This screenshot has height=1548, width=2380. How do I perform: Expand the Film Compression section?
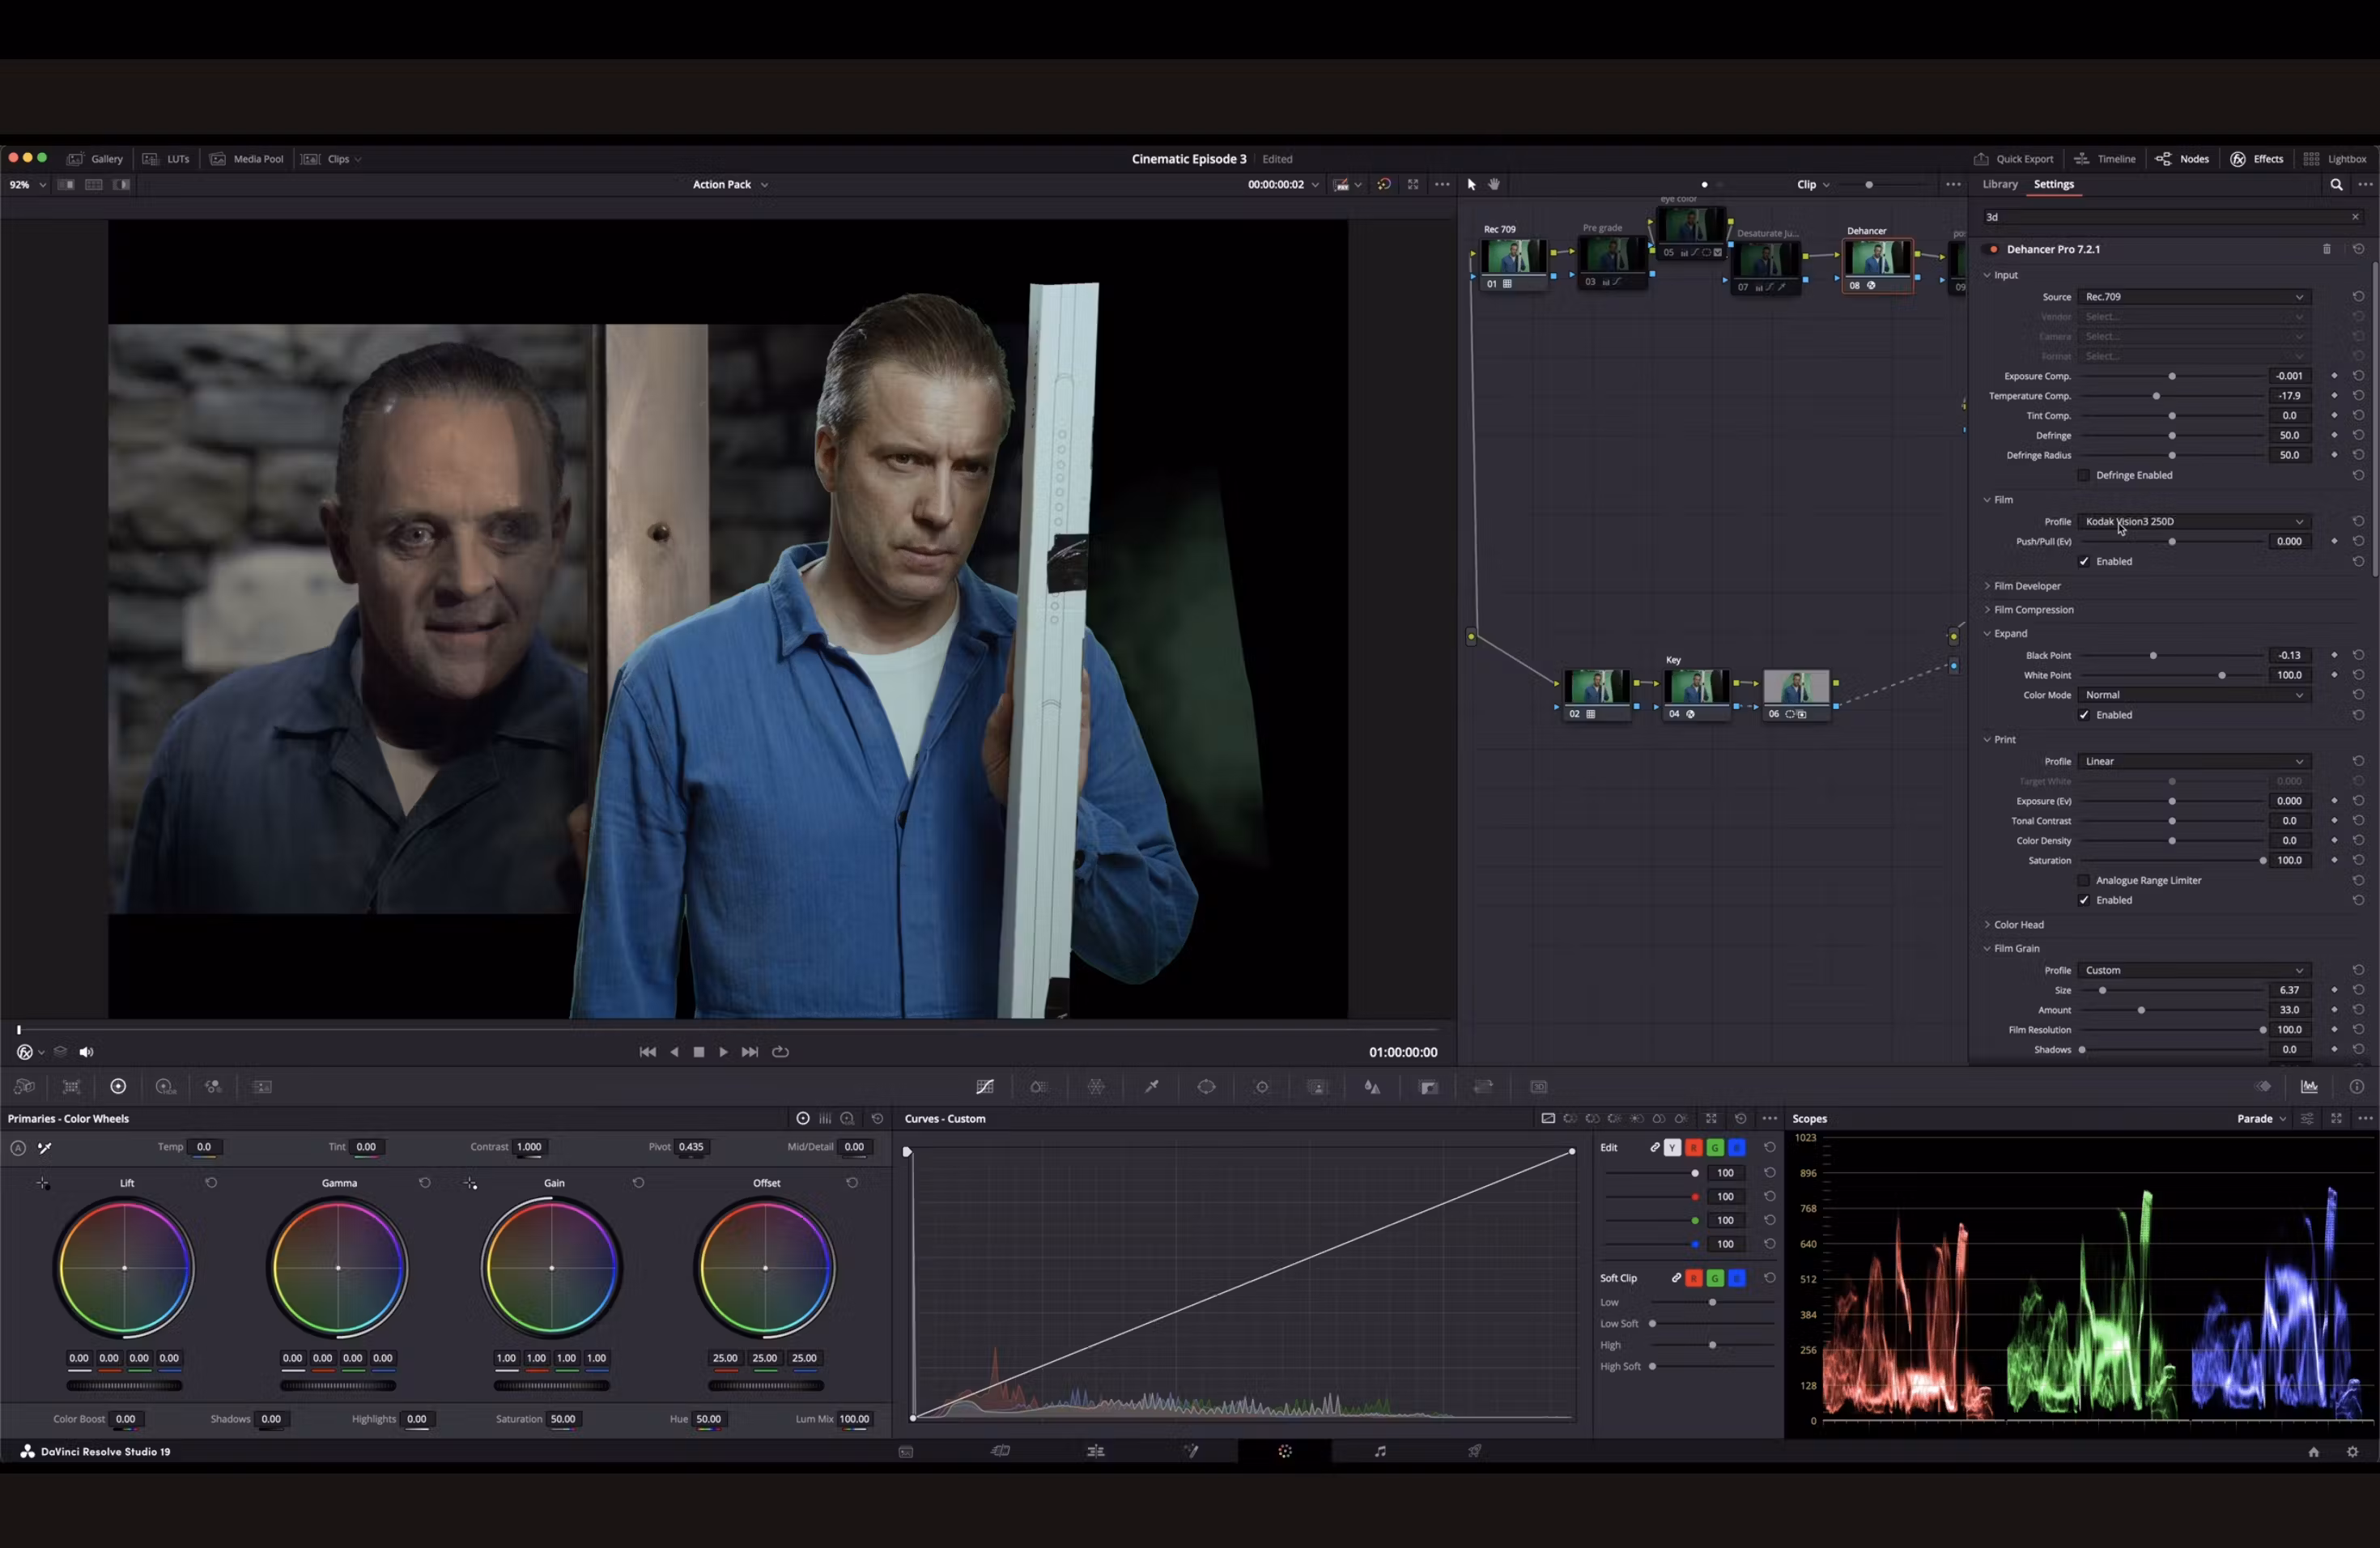[x=2033, y=610]
